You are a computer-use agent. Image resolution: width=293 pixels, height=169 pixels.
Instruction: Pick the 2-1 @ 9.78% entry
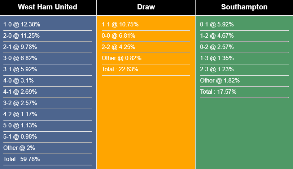coord(20,47)
